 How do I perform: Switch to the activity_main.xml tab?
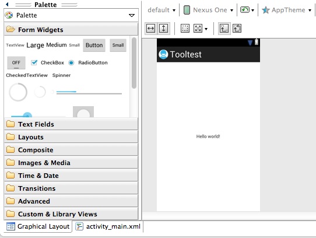tap(108, 226)
